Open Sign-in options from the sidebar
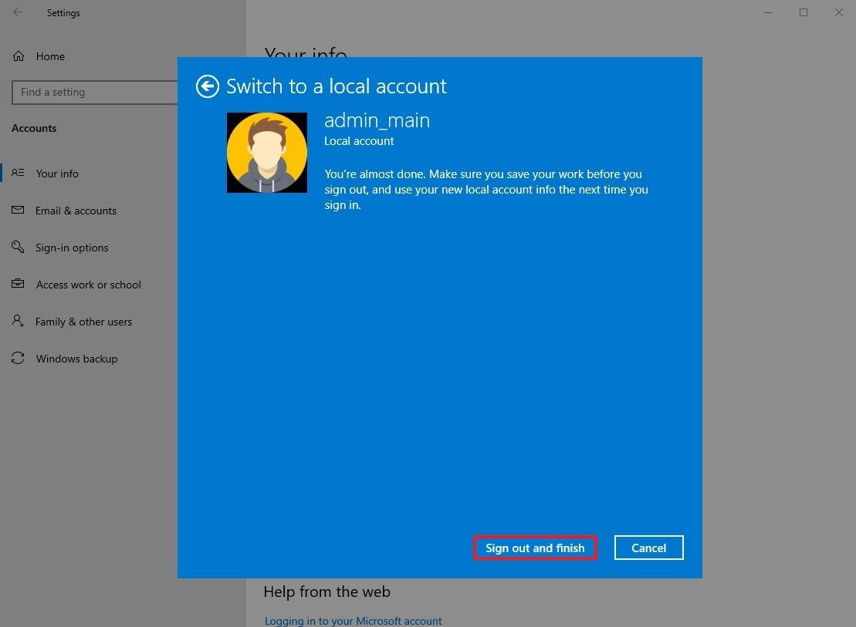 click(72, 248)
